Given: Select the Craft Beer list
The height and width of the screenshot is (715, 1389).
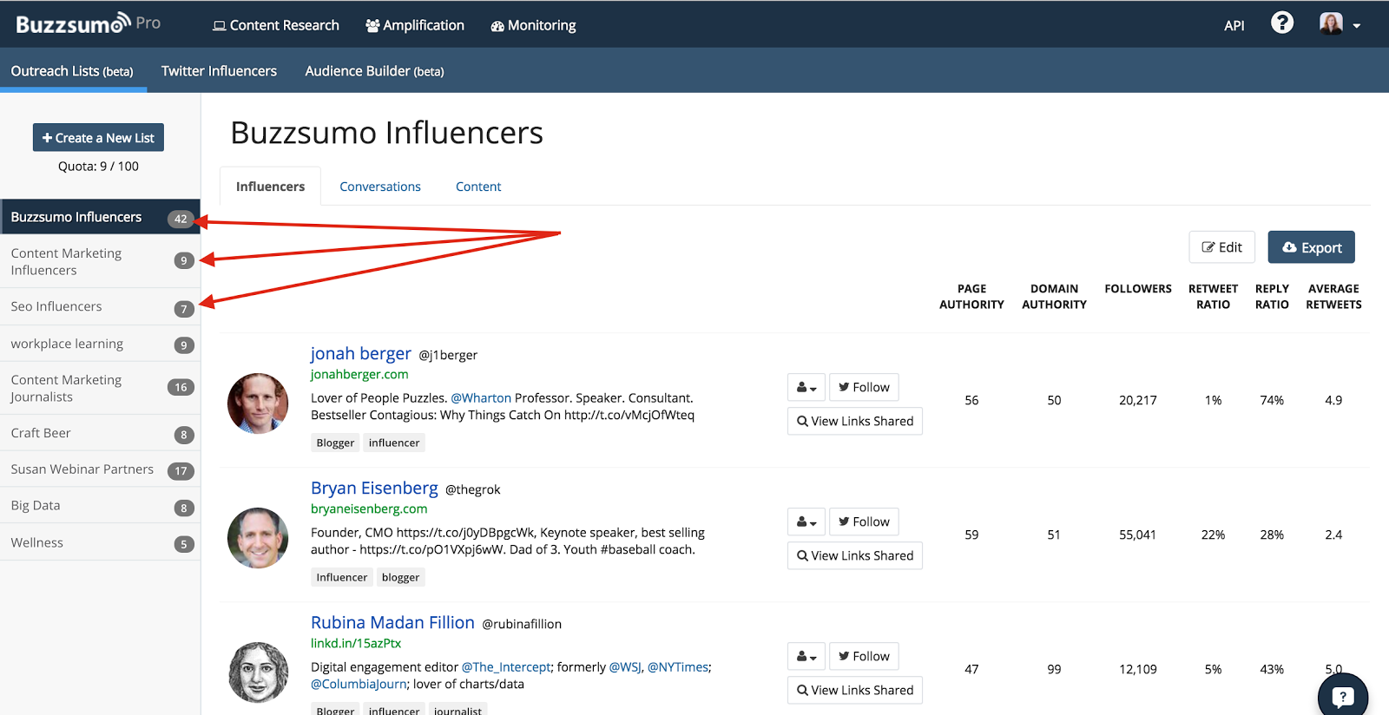Looking at the screenshot, I should tap(100, 433).
